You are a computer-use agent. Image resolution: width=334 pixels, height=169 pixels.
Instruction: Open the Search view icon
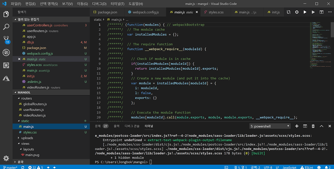(6, 27)
